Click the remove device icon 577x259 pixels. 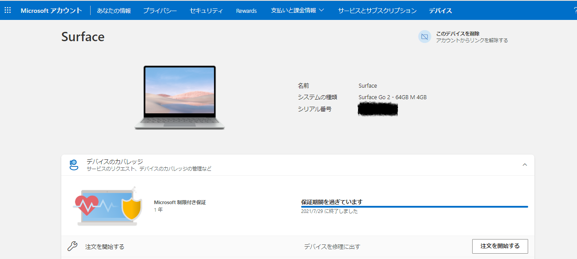425,37
